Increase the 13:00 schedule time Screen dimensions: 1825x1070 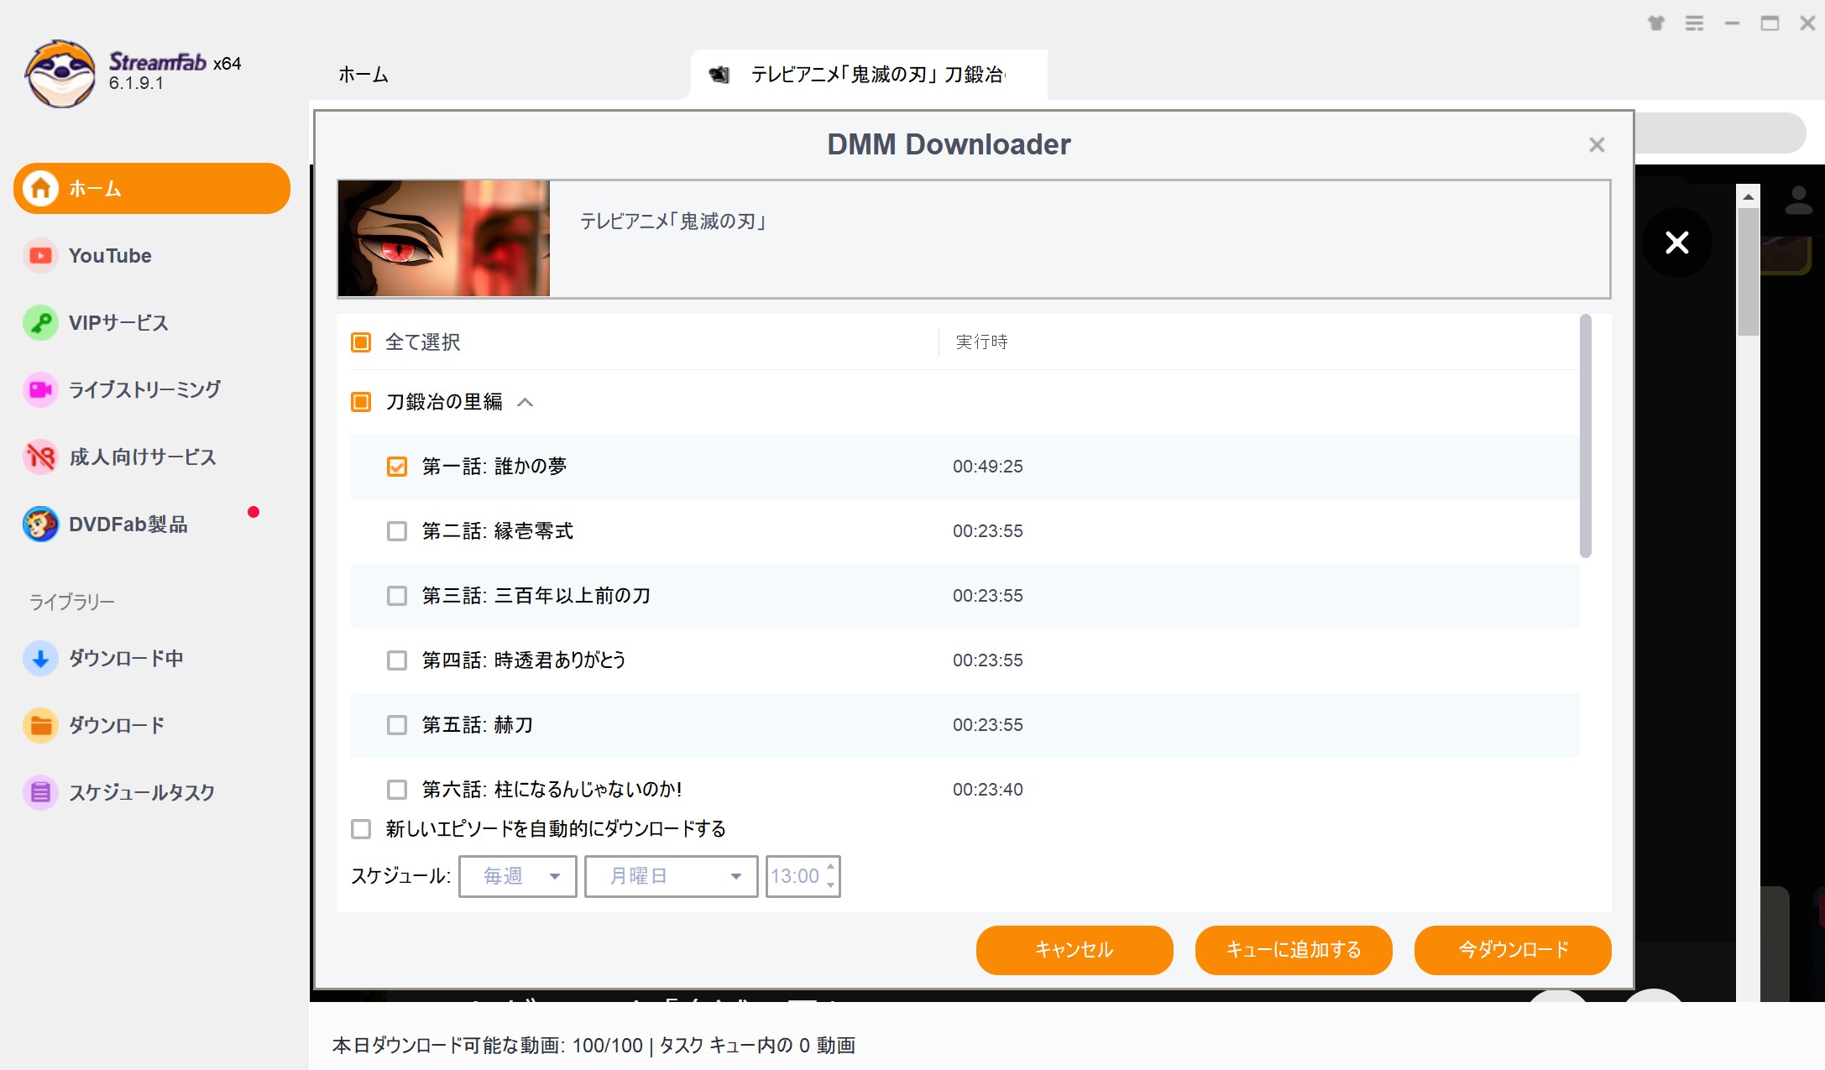coord(830,867)
